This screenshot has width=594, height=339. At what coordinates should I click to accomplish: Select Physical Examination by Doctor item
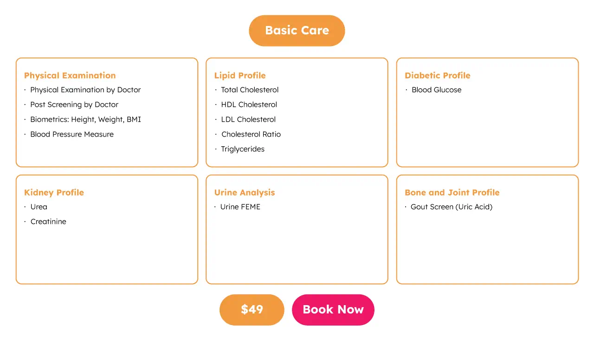click(x=85, y=90)
